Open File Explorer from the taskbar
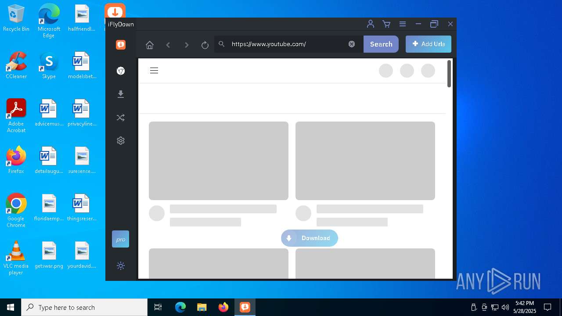This screenshot has height=316, width=562. click(202, 307)
